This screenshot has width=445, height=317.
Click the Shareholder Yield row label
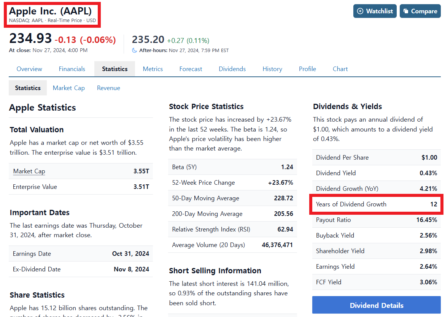coord(340,251)
